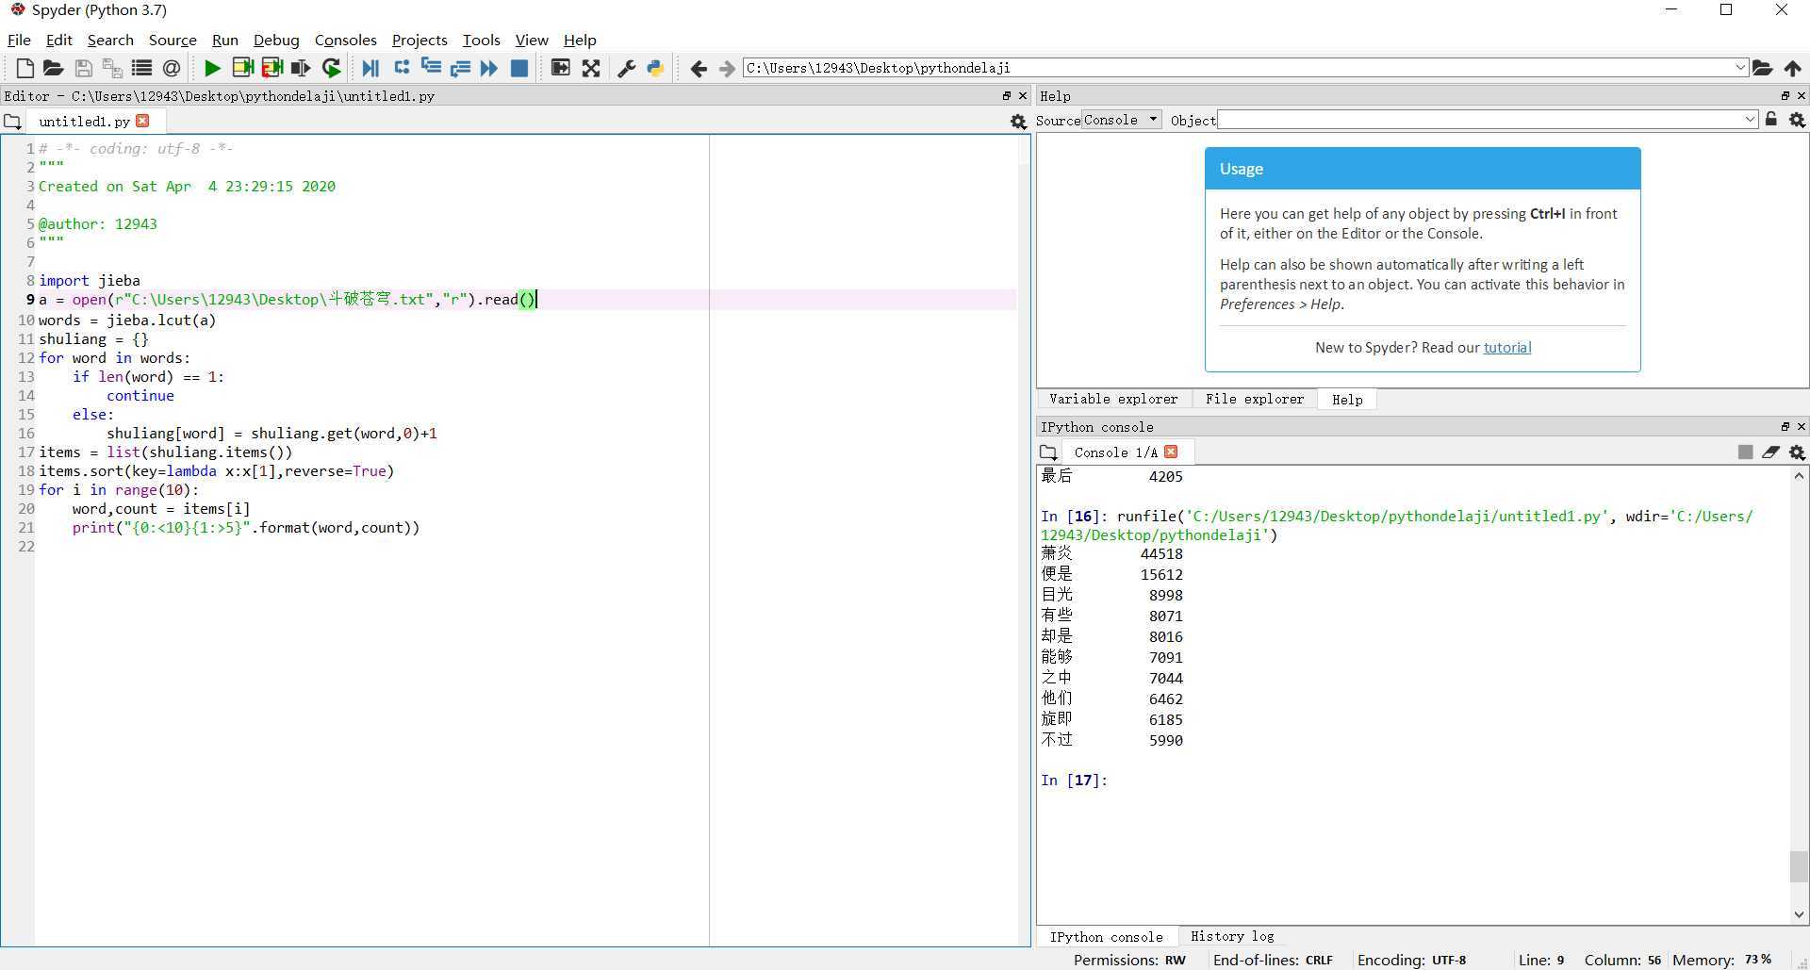Lock the Help object field

click(x=1771, y=120)
